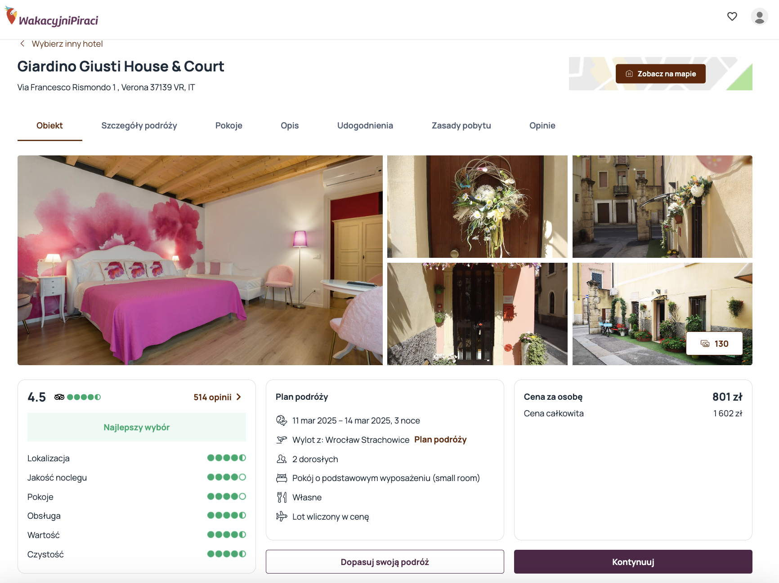Open photo gallery with 130 images button
This screenshot has height=583, width=779.
pos(714,344)
